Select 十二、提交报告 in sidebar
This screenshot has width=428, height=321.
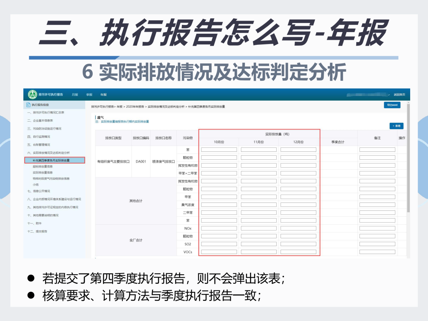pos(37,231)
